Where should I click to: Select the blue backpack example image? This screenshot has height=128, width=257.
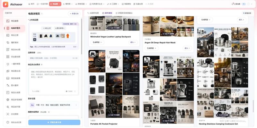click(51, 36)
